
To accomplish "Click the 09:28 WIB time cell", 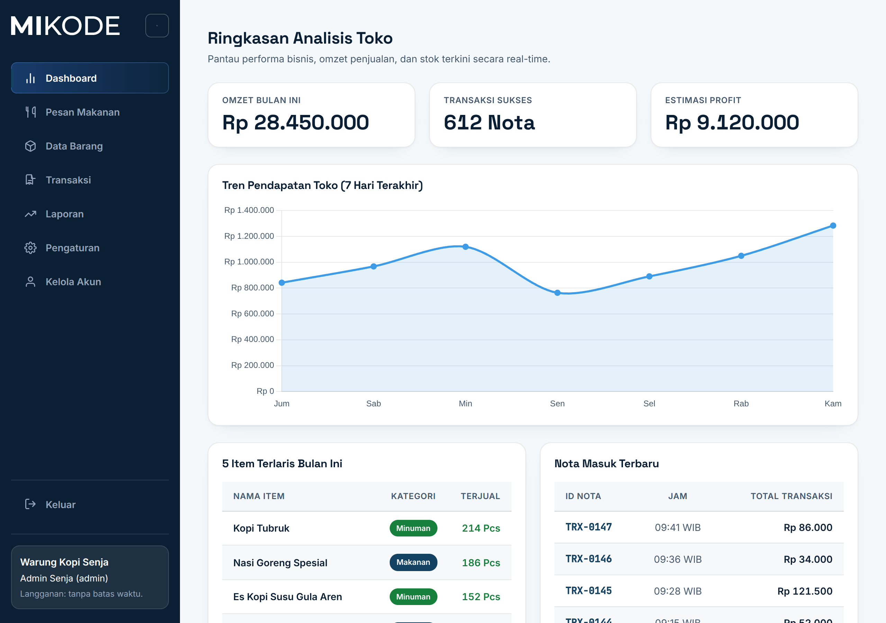I will 678,591.
